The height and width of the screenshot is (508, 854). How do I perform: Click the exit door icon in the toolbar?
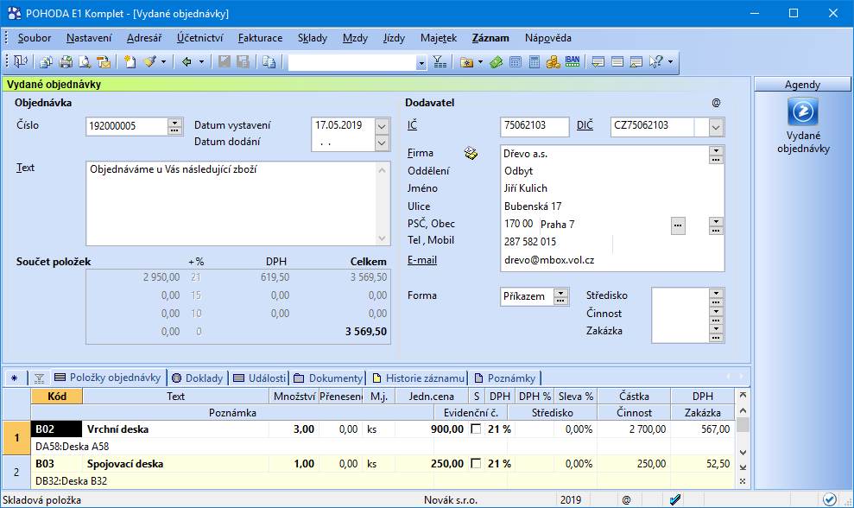pyautogui.click(x=21, y=61)
